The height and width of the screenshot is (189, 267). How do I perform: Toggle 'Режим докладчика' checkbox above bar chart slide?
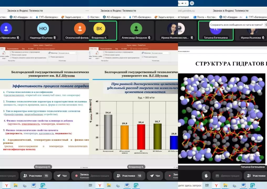click(x=143, y=57)
